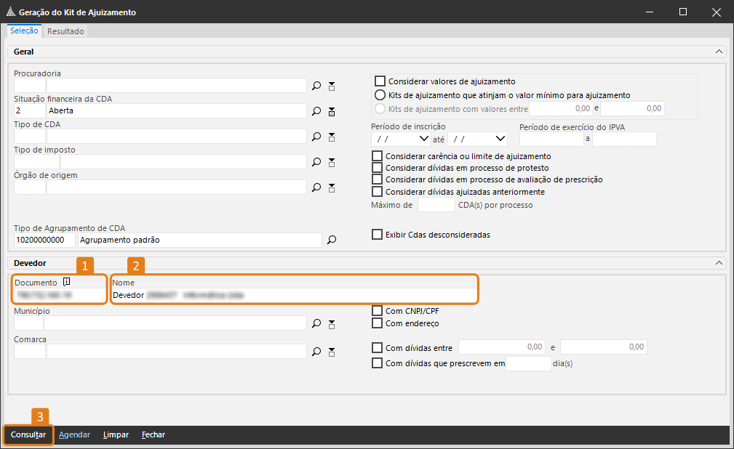
Task: Click magnifier next to Agrupamento padrão
Action: click(331, 240)
